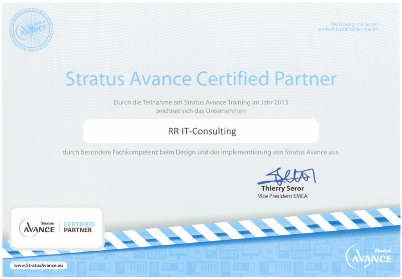Viewport: 402px width, 279px height.
Task: Click the handwritten signature above Thierry Seror
Action: (x=286, y=176)
